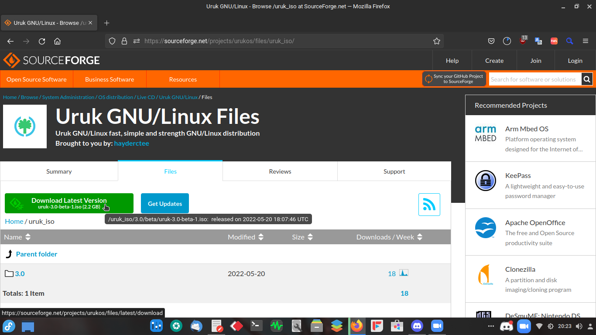Click the Firefox icon in the taskbar
This screenshot has width=596, height=335.
pyautogui.click(x=357, y=326)
